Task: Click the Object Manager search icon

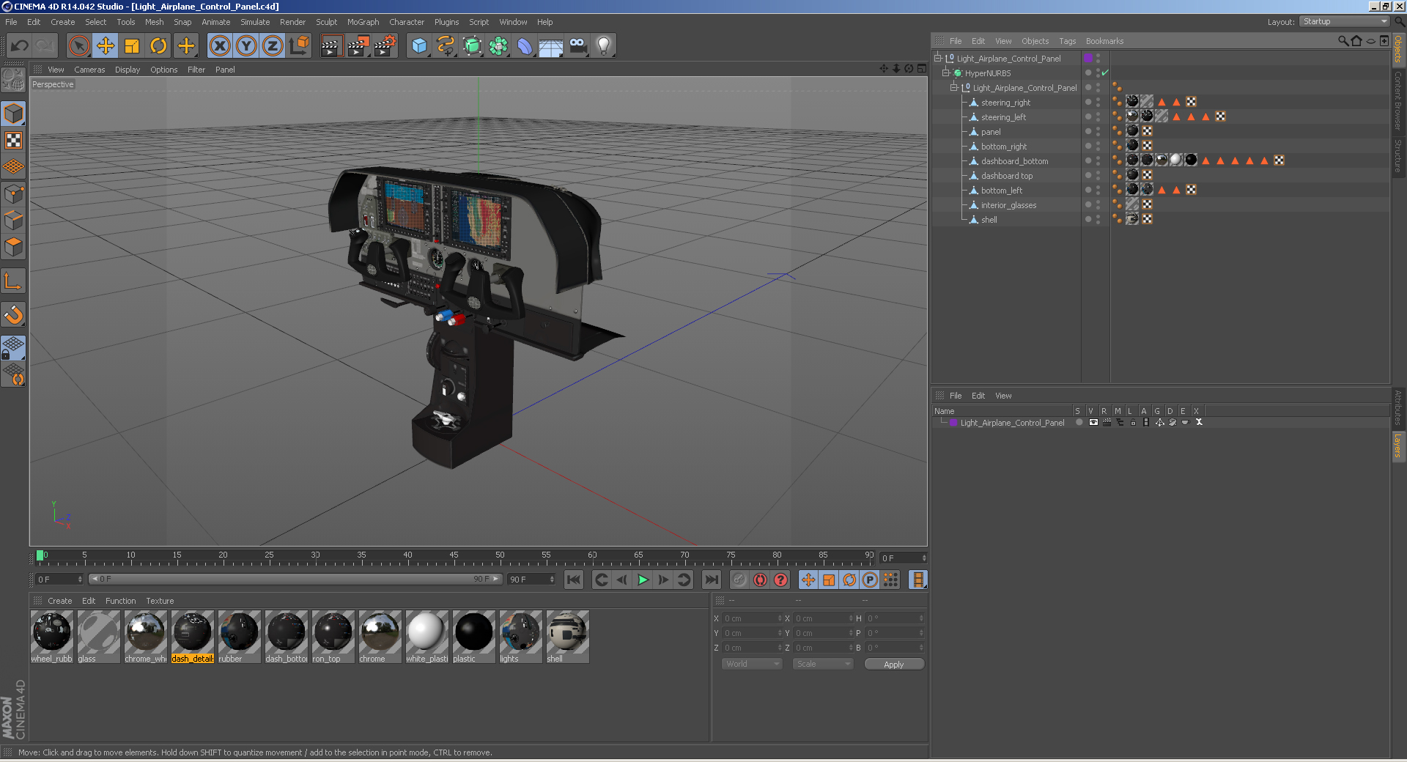Action: click(x=1343, y=41)
